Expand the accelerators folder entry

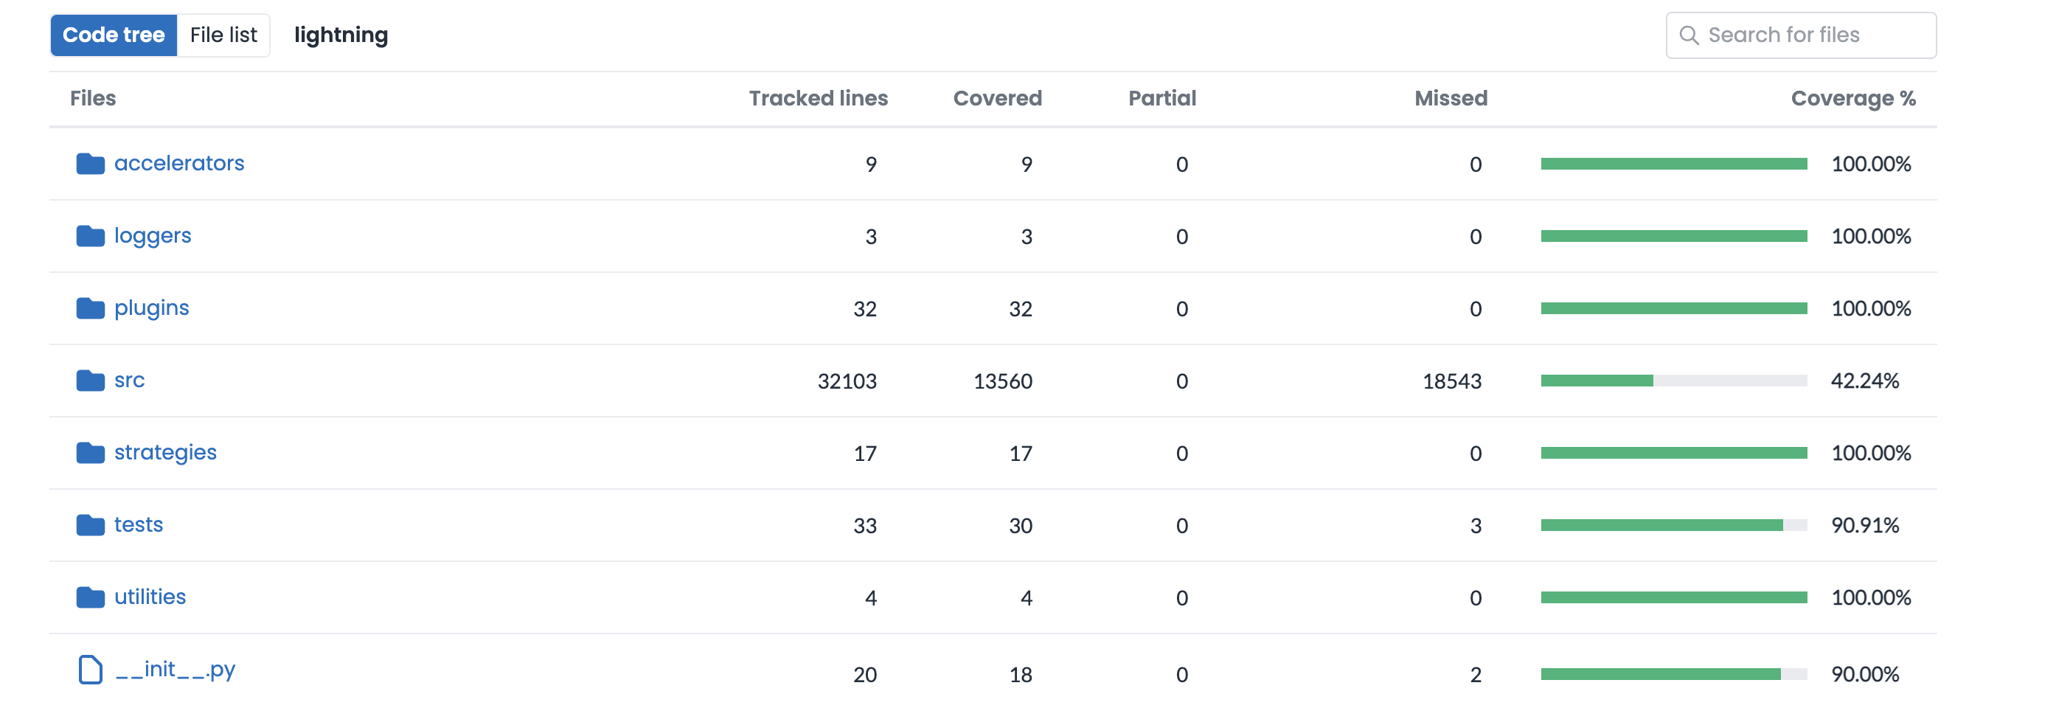(x=180, y=164)
